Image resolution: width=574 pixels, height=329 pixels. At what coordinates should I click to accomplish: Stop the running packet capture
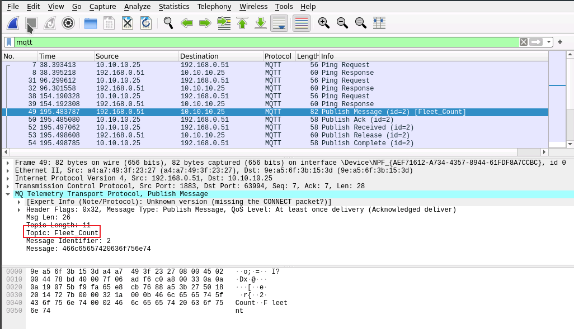coord(31,23)
